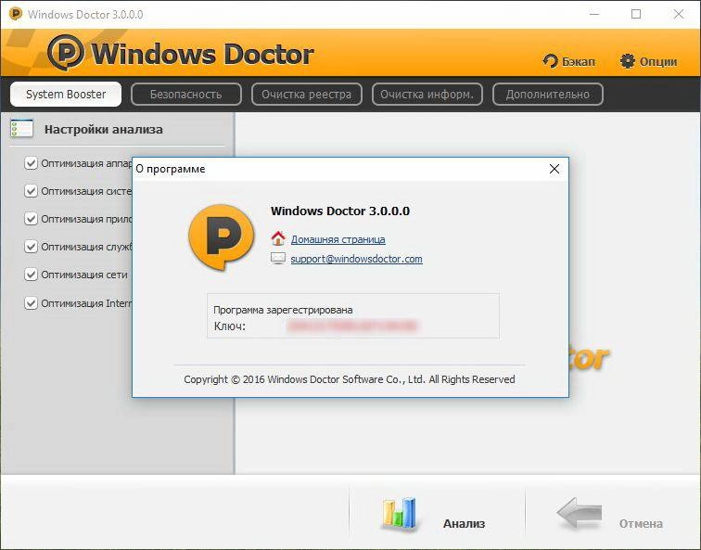Image resolution: width=701 pixels, height=550 pixels.
Task: Select the Очистка информ. tab
Action: point(427,95)
